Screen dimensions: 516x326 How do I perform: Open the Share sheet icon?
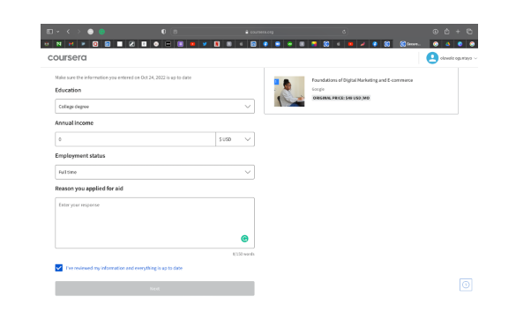[x=446, y=31]
